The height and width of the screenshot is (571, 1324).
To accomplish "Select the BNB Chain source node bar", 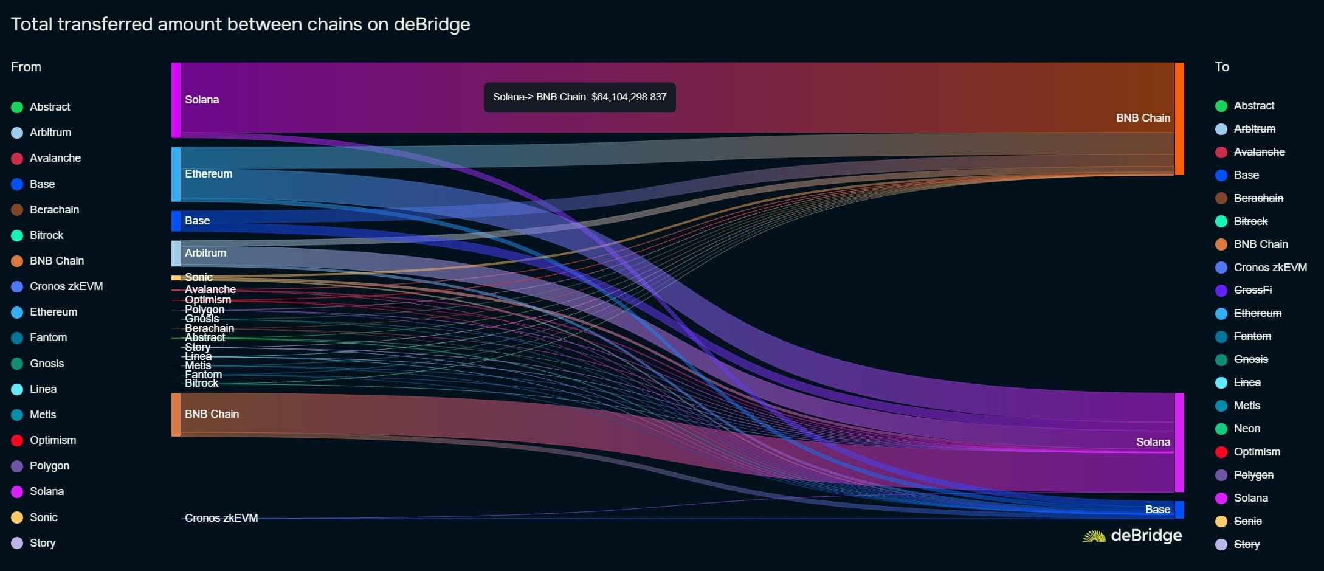I will coord(176,415).
